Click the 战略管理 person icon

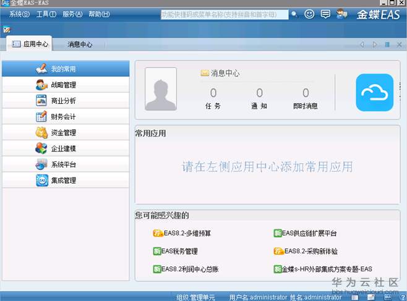click(41, 85)
